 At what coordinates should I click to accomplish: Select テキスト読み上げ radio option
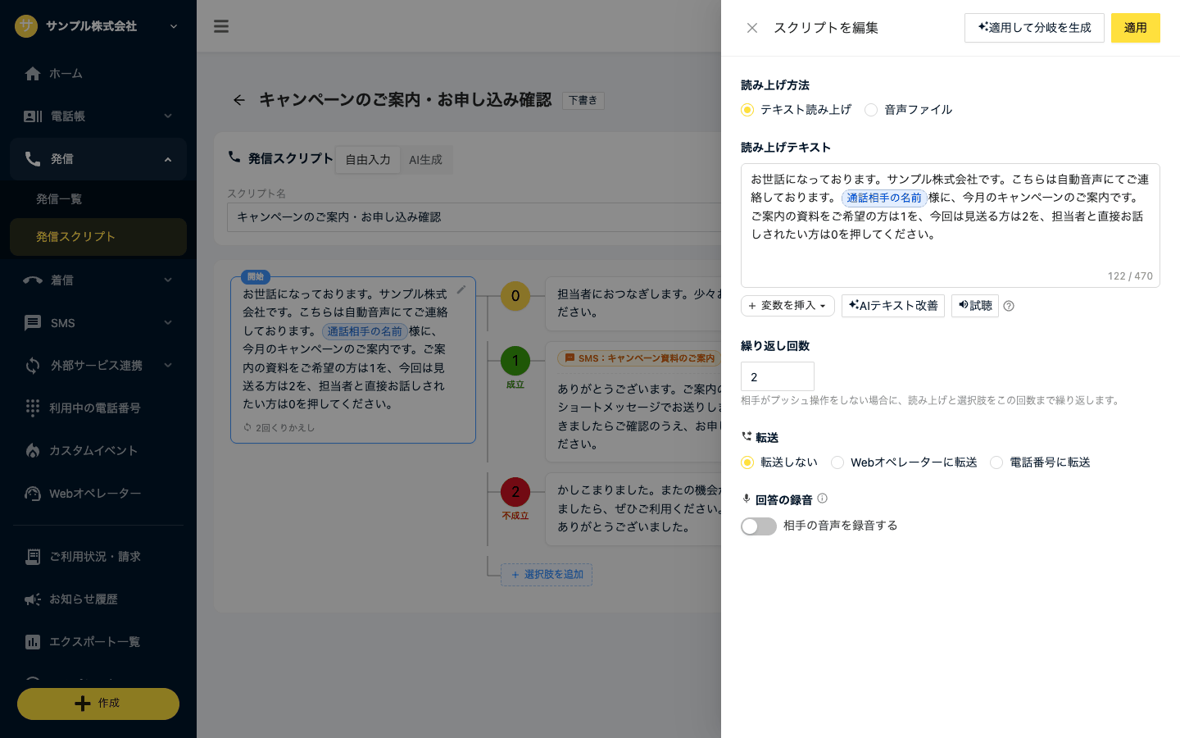click(796, 110)
